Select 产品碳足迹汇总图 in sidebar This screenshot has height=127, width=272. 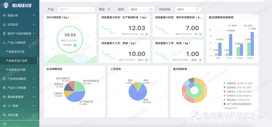[x=16, y=61]
